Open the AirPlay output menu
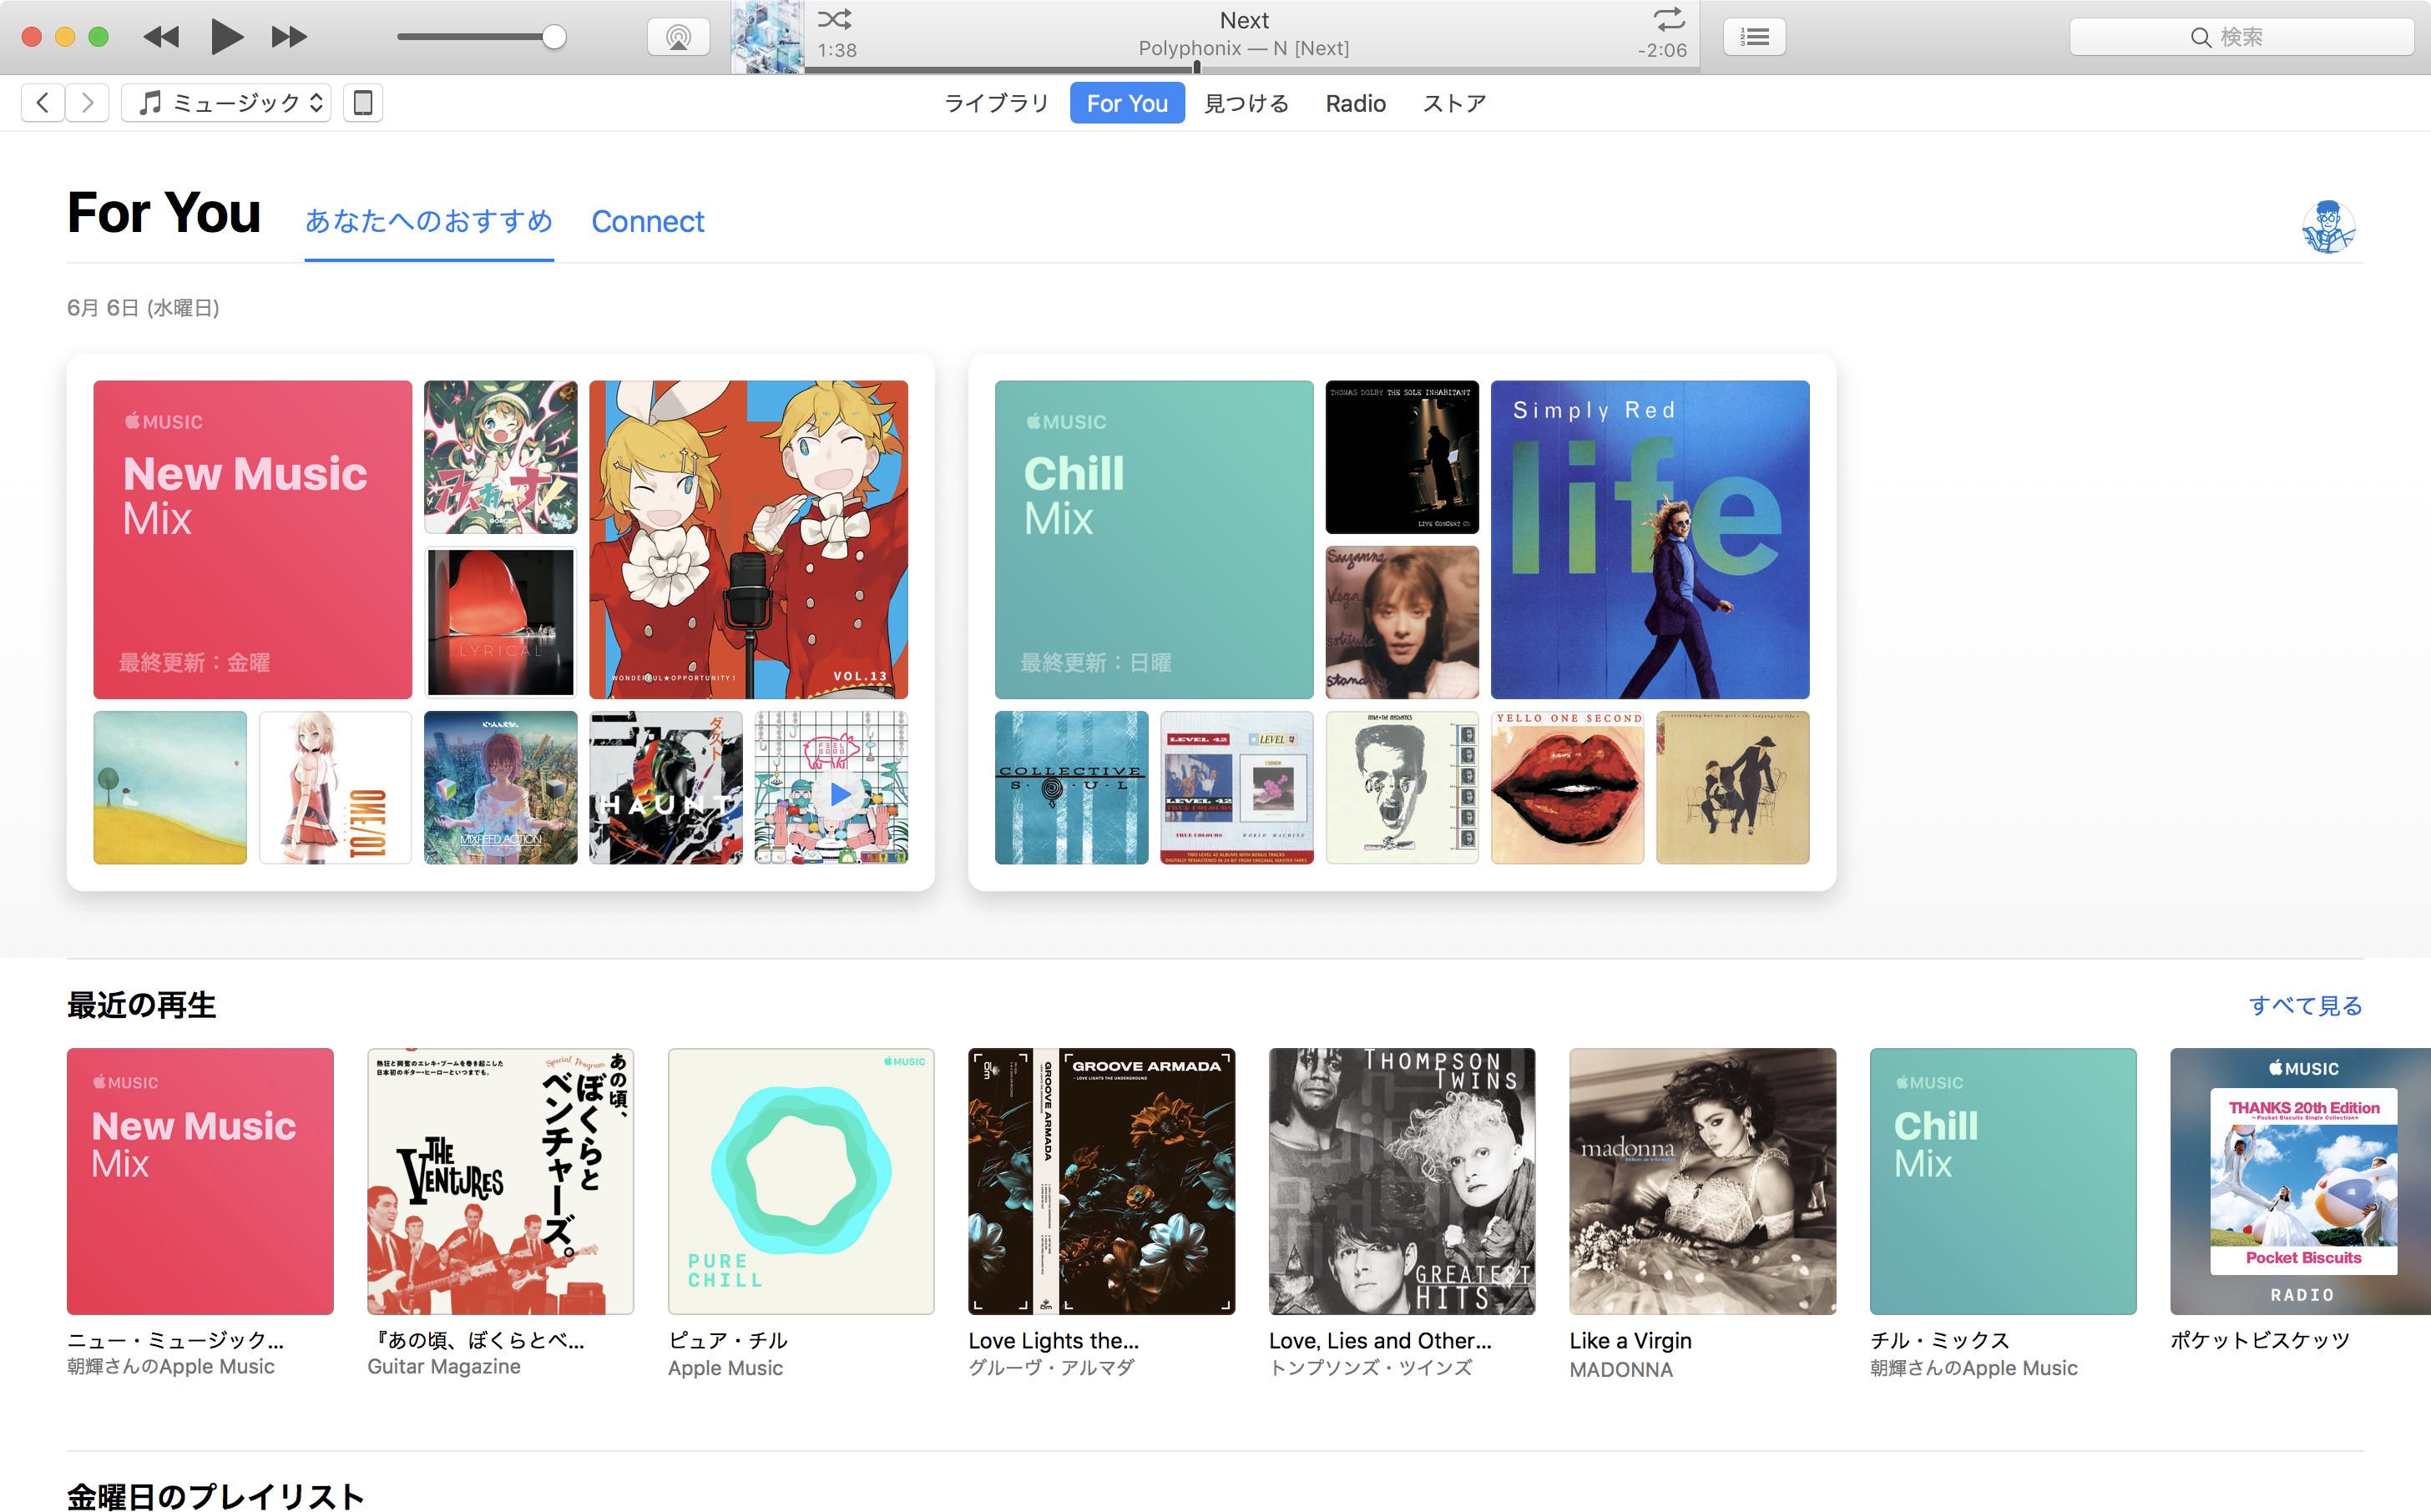Viewport: 2431px width, 1512px height. (678, 38)
